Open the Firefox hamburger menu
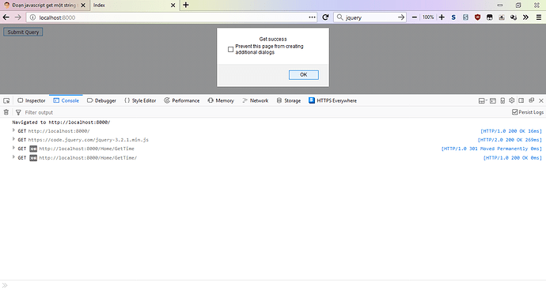The image size is (546, 290). coord(538,17)
